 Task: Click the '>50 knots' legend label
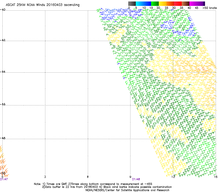(209, 8)
